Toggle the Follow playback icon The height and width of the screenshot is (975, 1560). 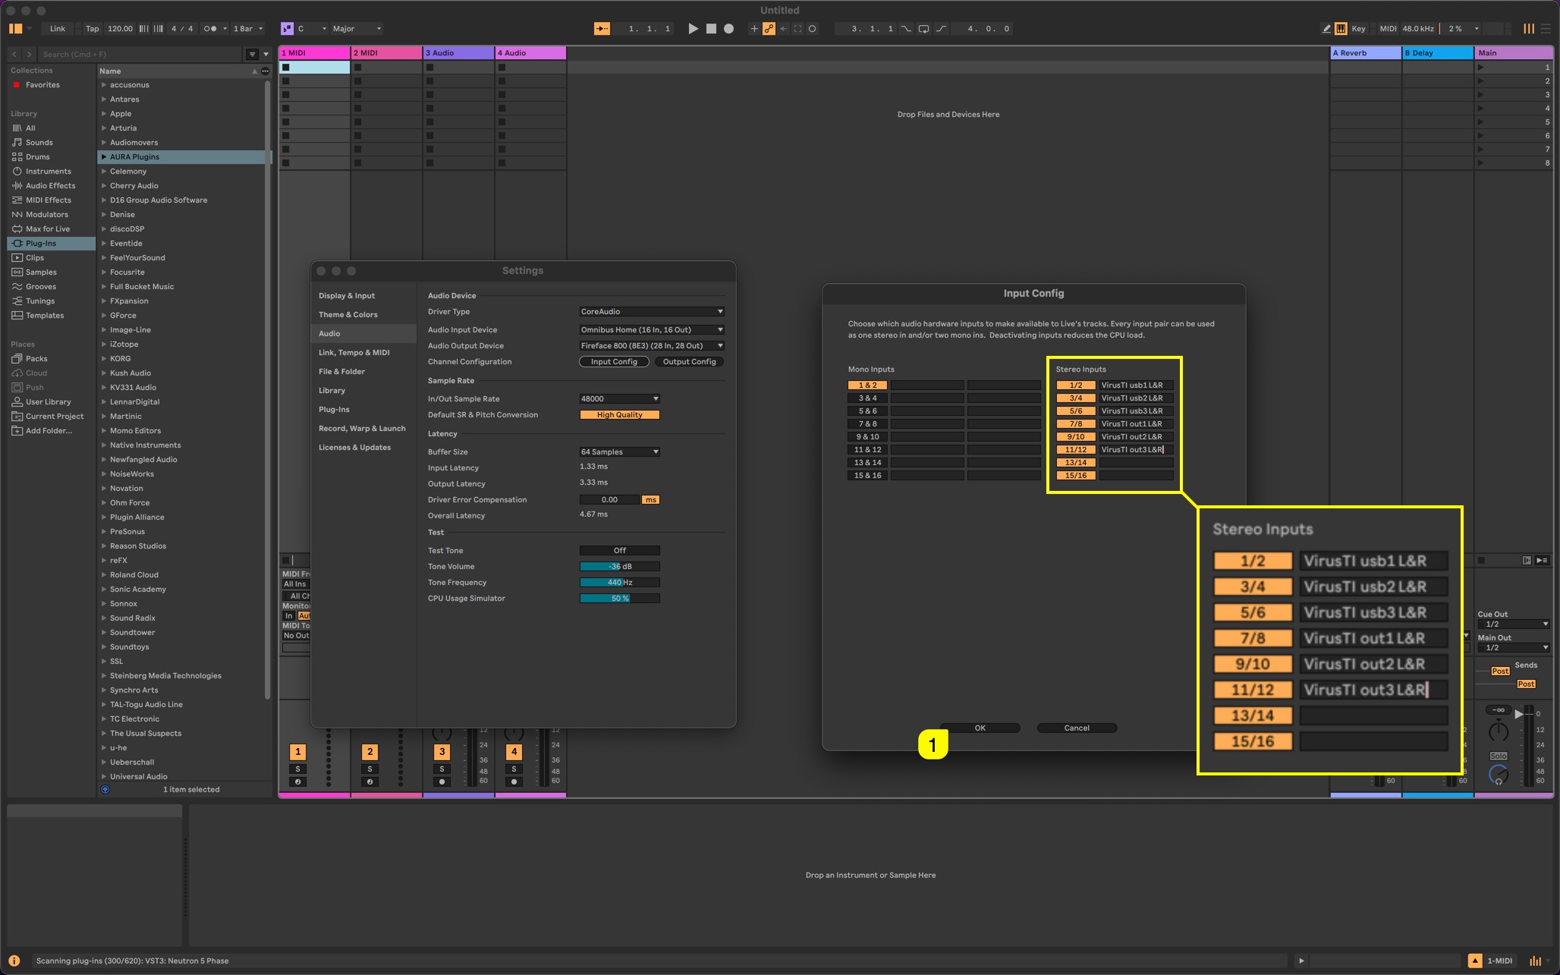pyautogui.click(x=602, y=29)
